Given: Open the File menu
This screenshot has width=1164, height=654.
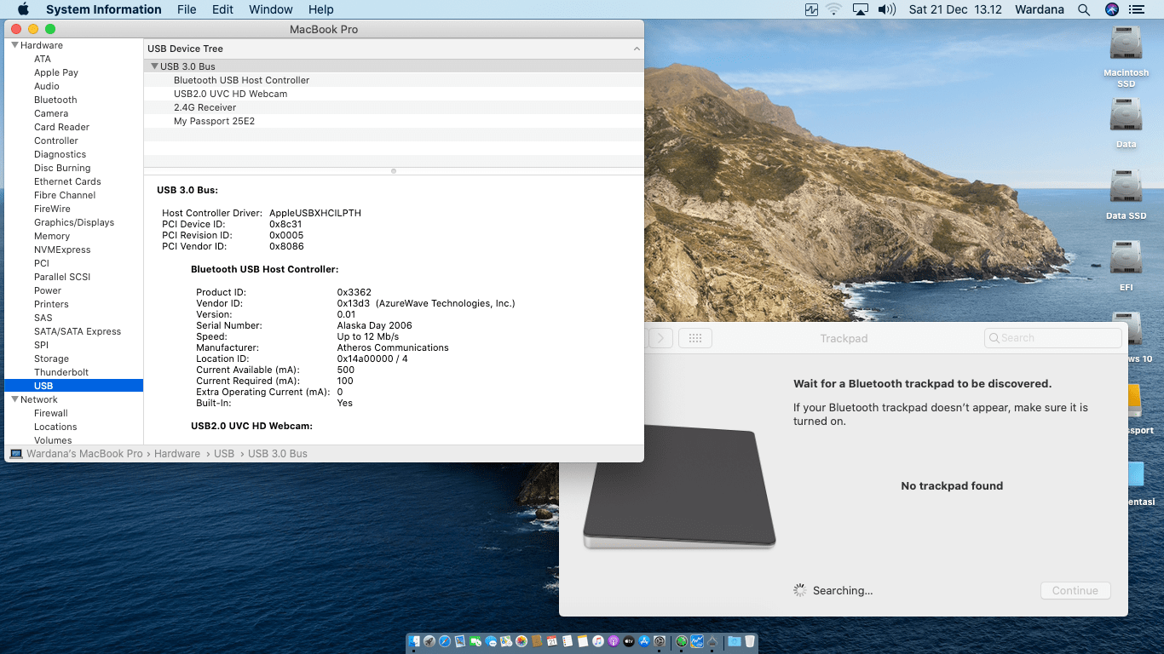Looking at the screenshot, I should click(187, 9).
